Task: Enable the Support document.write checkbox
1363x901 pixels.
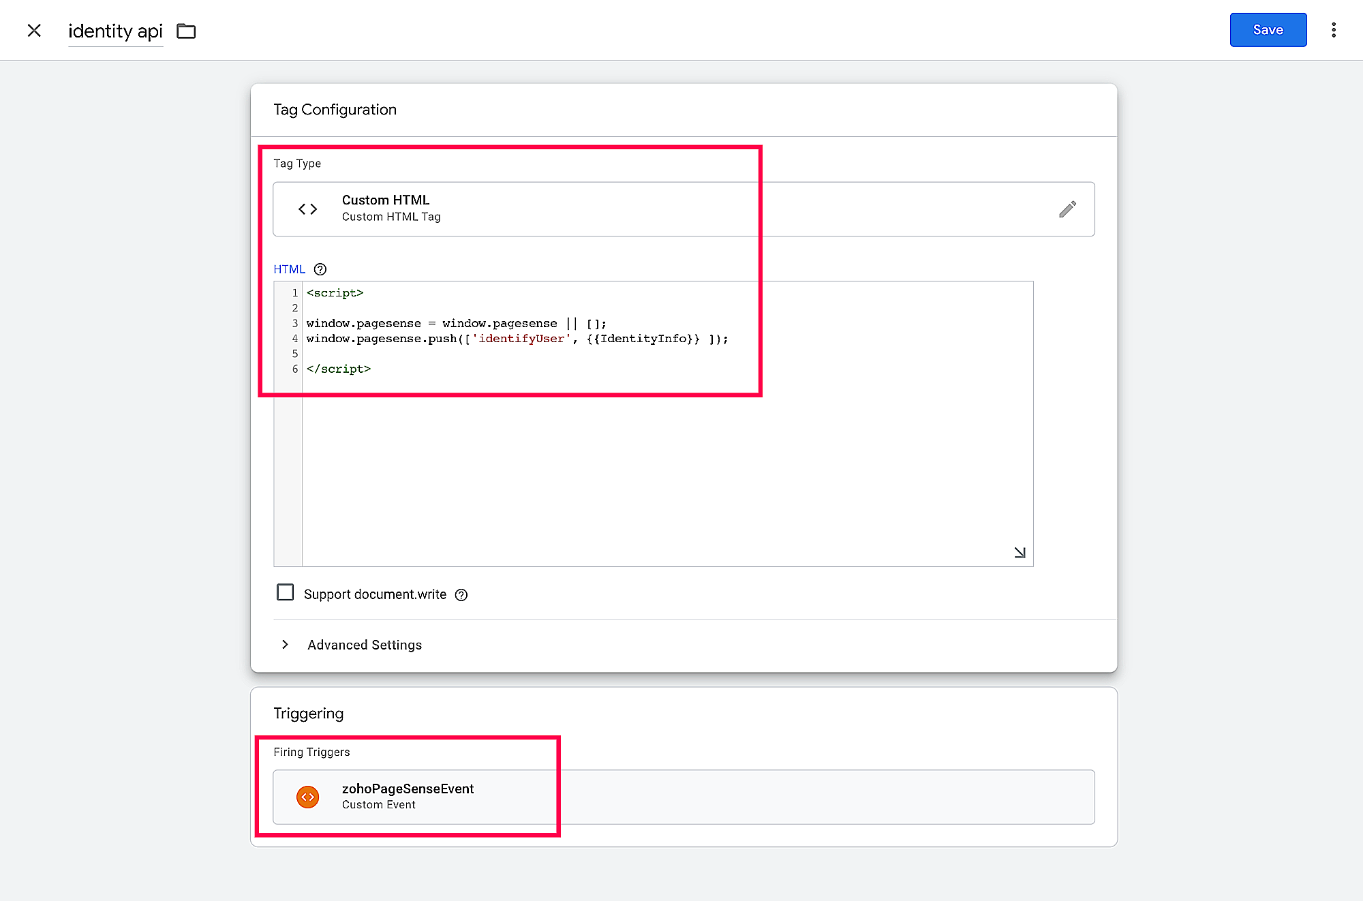Action: [x=286, y=593]
